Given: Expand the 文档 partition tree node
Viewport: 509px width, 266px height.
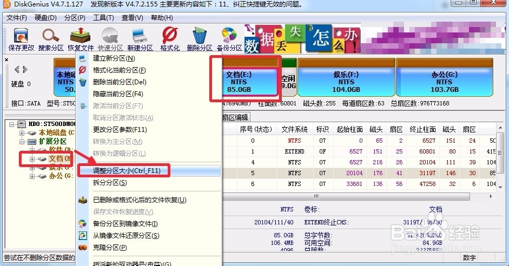Looking at the screenshot, I should tap(32, 159).
